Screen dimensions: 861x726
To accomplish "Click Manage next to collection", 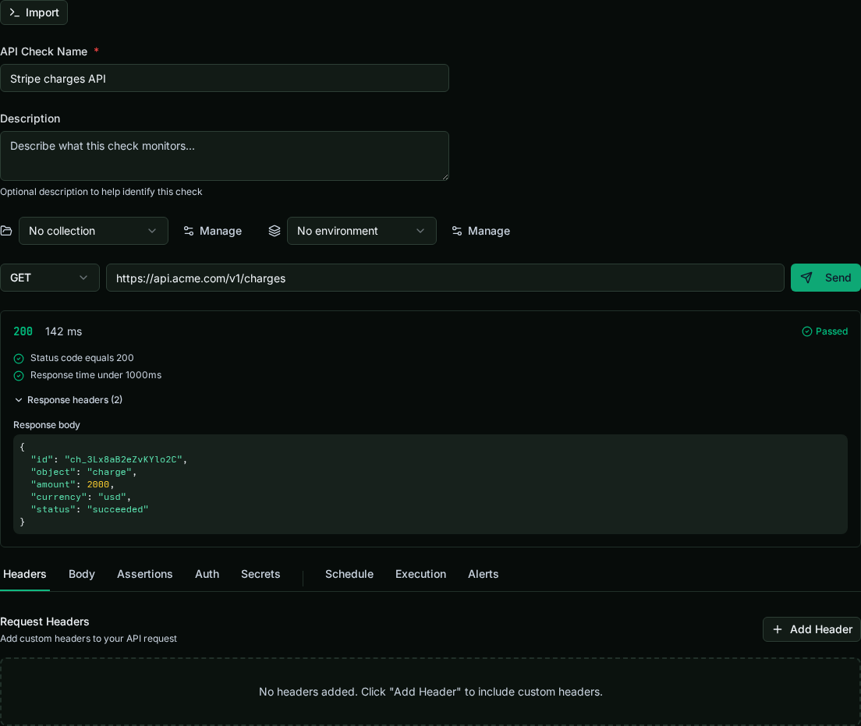I will click(212, 231).
